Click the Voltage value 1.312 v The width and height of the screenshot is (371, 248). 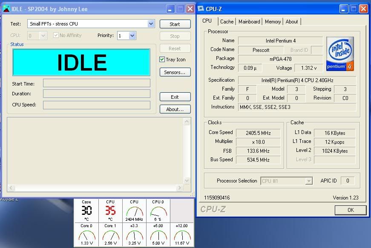[x=308, y=68]
